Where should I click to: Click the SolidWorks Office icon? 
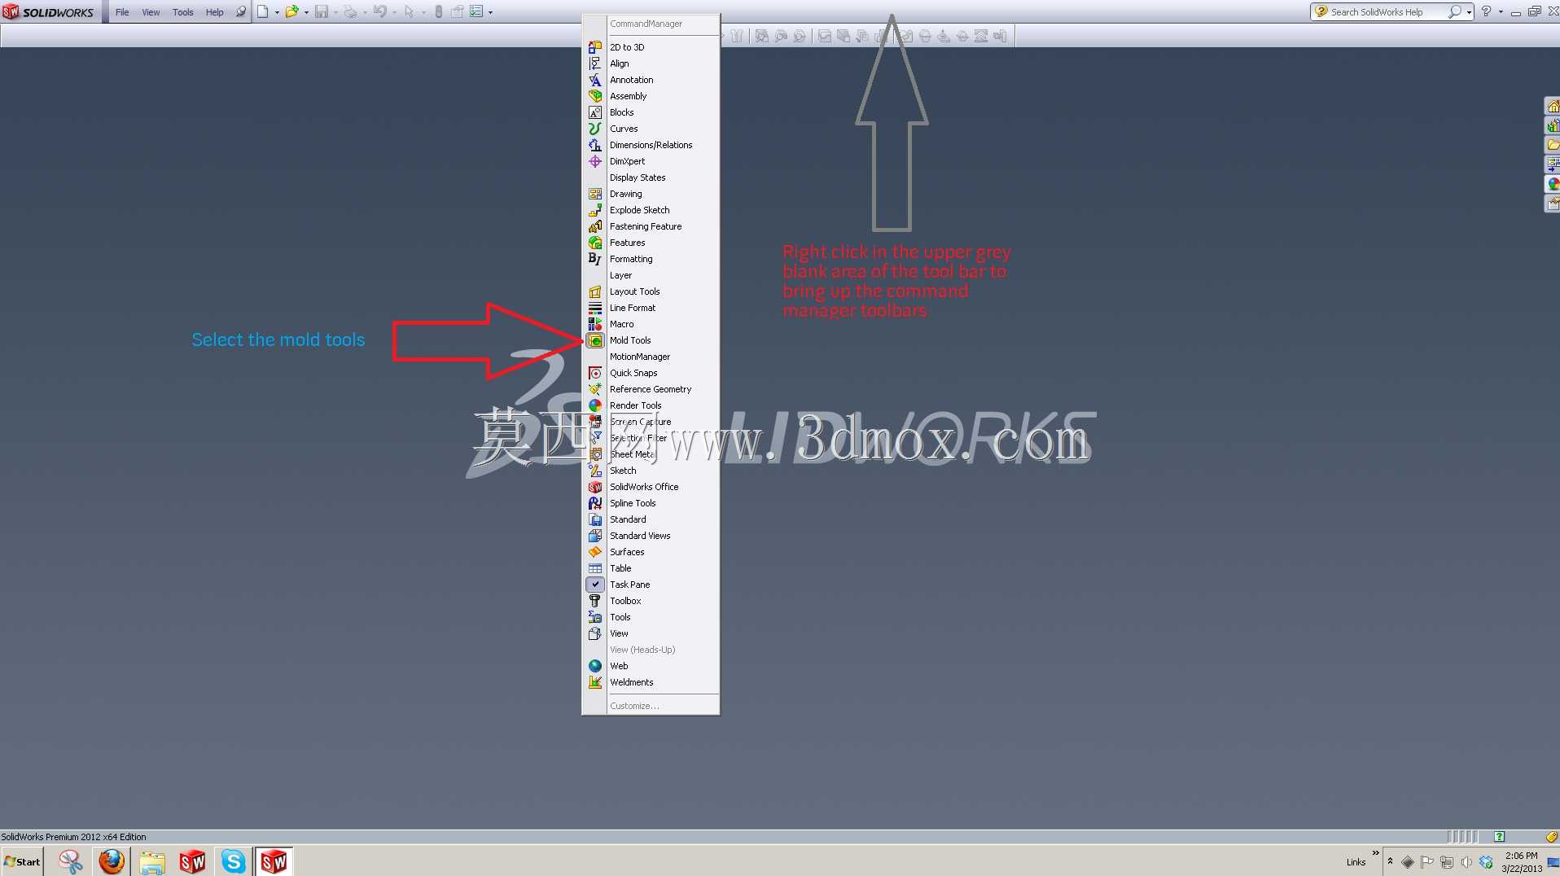(x=595, y=487)
